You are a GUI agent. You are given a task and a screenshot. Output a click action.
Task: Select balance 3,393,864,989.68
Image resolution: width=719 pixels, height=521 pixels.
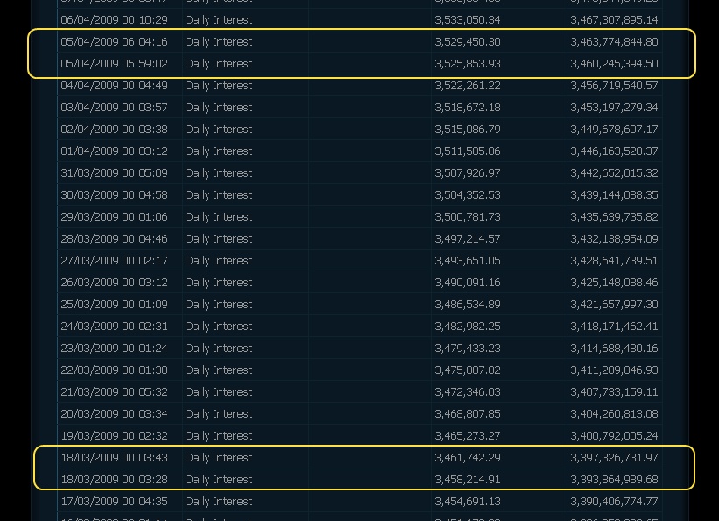point(614,480)
